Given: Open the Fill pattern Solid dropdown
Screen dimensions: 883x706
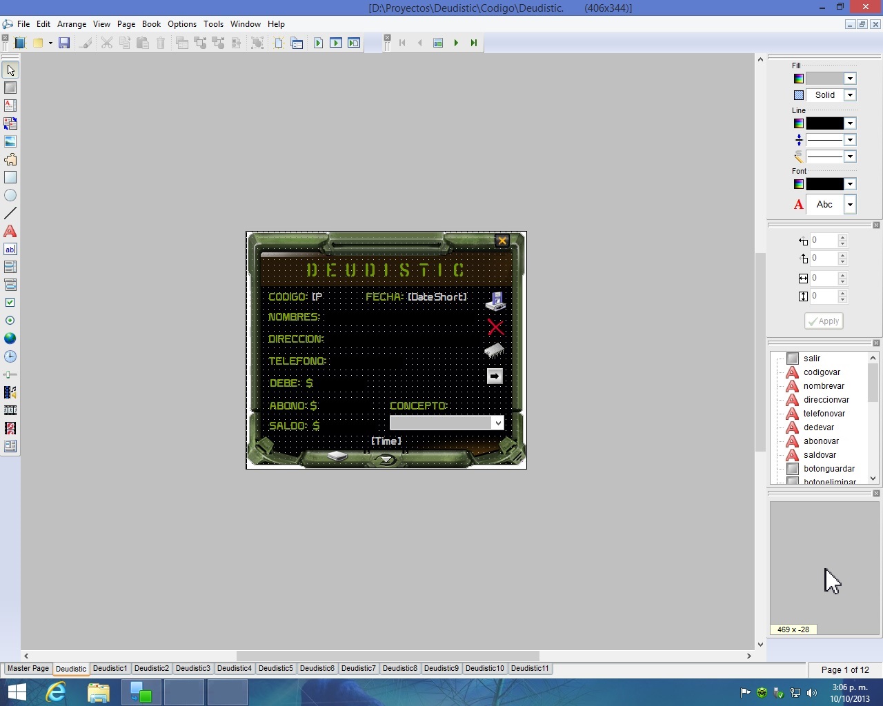Looking at the screenshot, I should click(850, 95).
